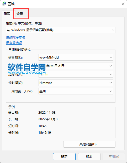Click the 格式(F): 中文(简体，中国) label
Screen dimensions: 127x163
(24, 23)
